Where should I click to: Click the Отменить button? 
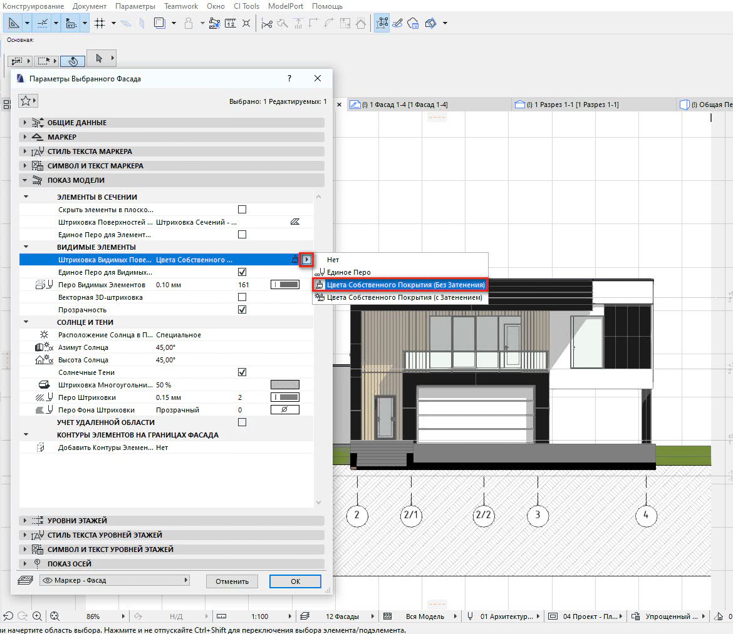(232, 581)
